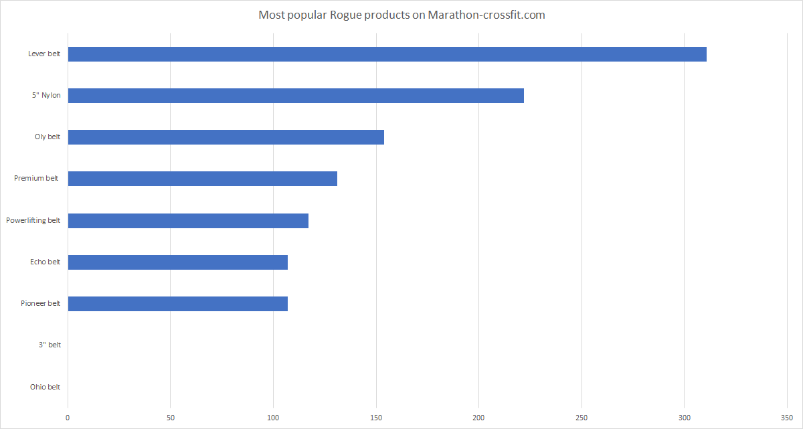
Task: Select the Pioneer belt bar
Action: tap(178, 304)
